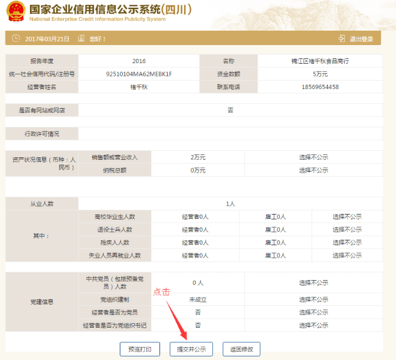This screenshot has height=360, width=396.
Task: Click 否 in the 是否有网站或网店 row
Action: point(230,110)
